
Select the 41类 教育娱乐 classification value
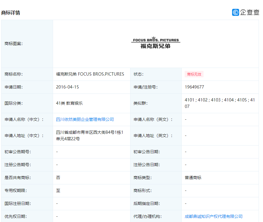pyautogui.click(x=69, y=103)
